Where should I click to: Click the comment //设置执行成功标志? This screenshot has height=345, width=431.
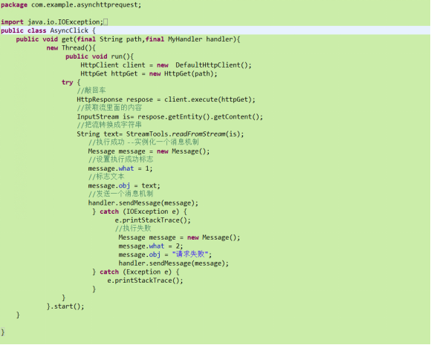(120, 160)
